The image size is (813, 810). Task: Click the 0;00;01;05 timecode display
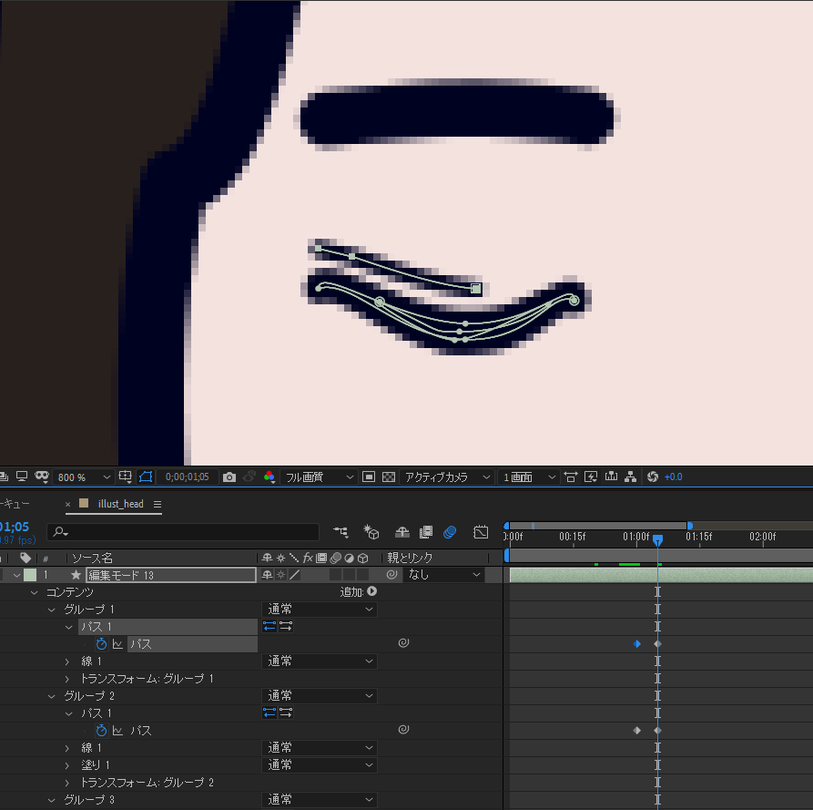click(x=188, y=477)
